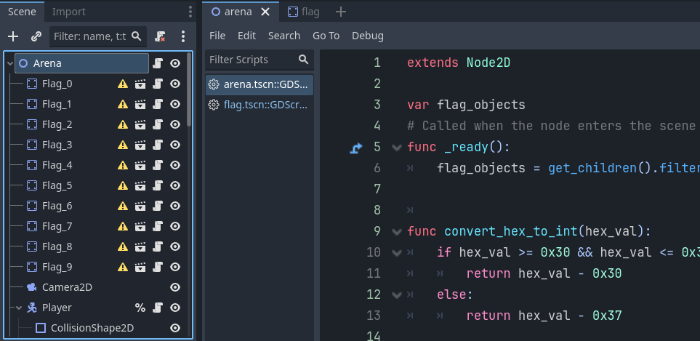
Task: Click the search magnifier in node filter
Action: tap(137, 36)
